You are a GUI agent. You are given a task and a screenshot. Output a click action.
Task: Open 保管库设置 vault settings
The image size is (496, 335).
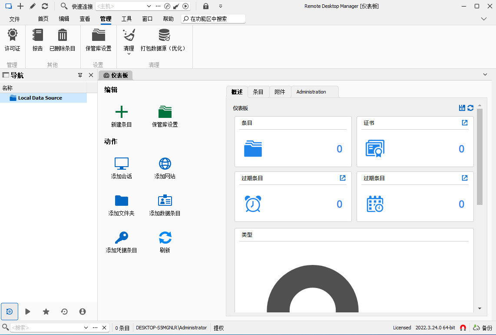coord(165,115)
